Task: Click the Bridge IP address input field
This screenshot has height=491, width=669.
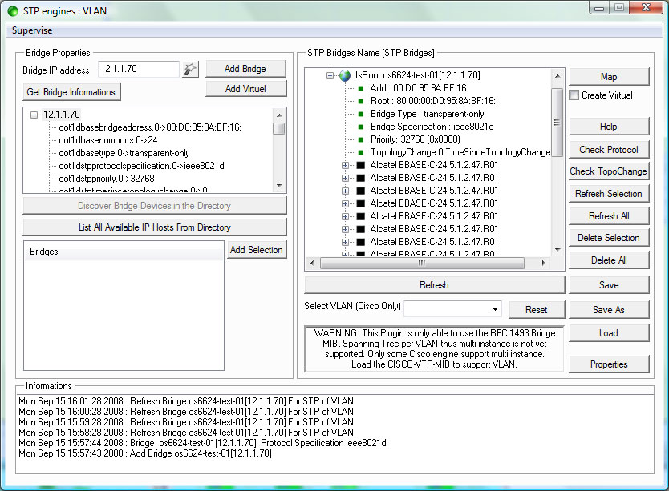Action: (138, 69)
